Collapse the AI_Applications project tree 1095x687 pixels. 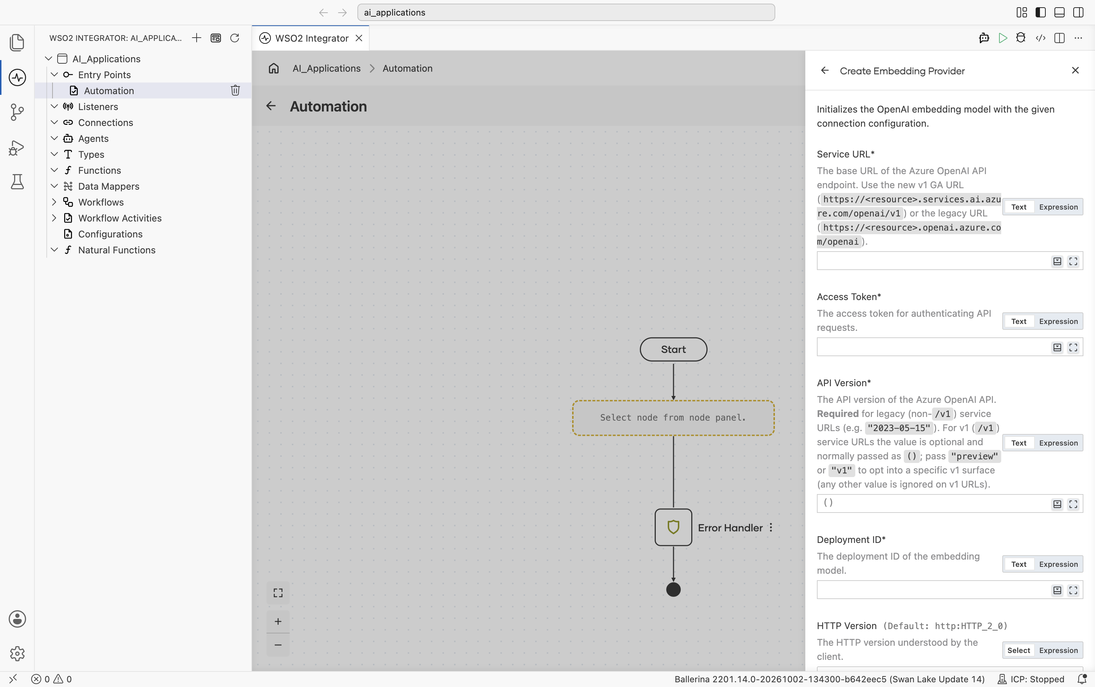pyautogui.click(x=49, y=59)
